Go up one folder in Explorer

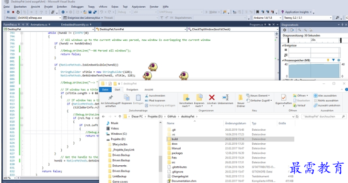tap(120, 116)
